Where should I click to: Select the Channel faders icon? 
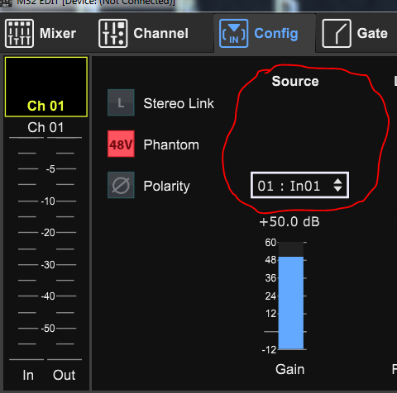point(113,33)
